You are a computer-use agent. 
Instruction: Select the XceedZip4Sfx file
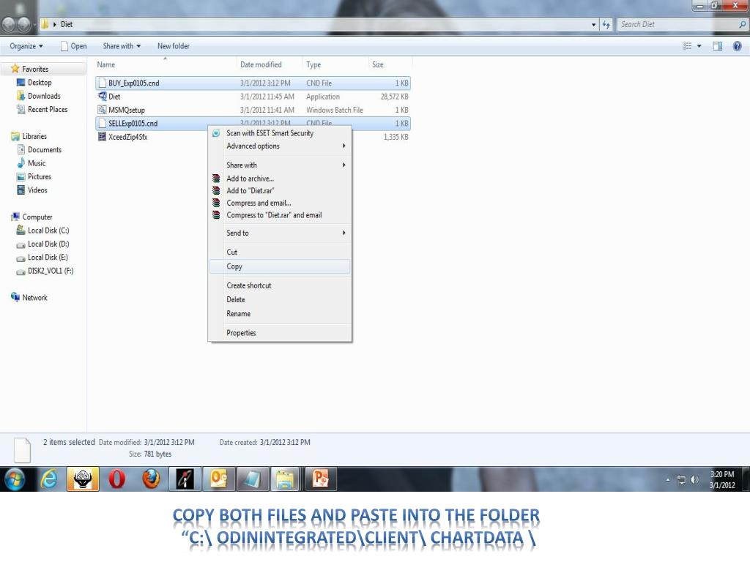[x=127, y=137]
